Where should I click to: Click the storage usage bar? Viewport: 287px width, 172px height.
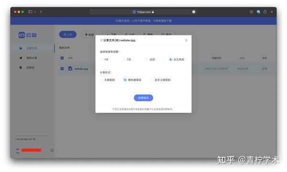pos(31,136)
